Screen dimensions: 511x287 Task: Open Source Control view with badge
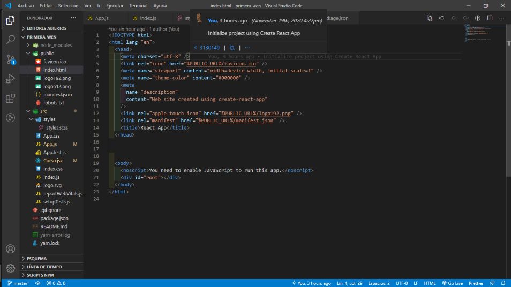pos(10,59)
